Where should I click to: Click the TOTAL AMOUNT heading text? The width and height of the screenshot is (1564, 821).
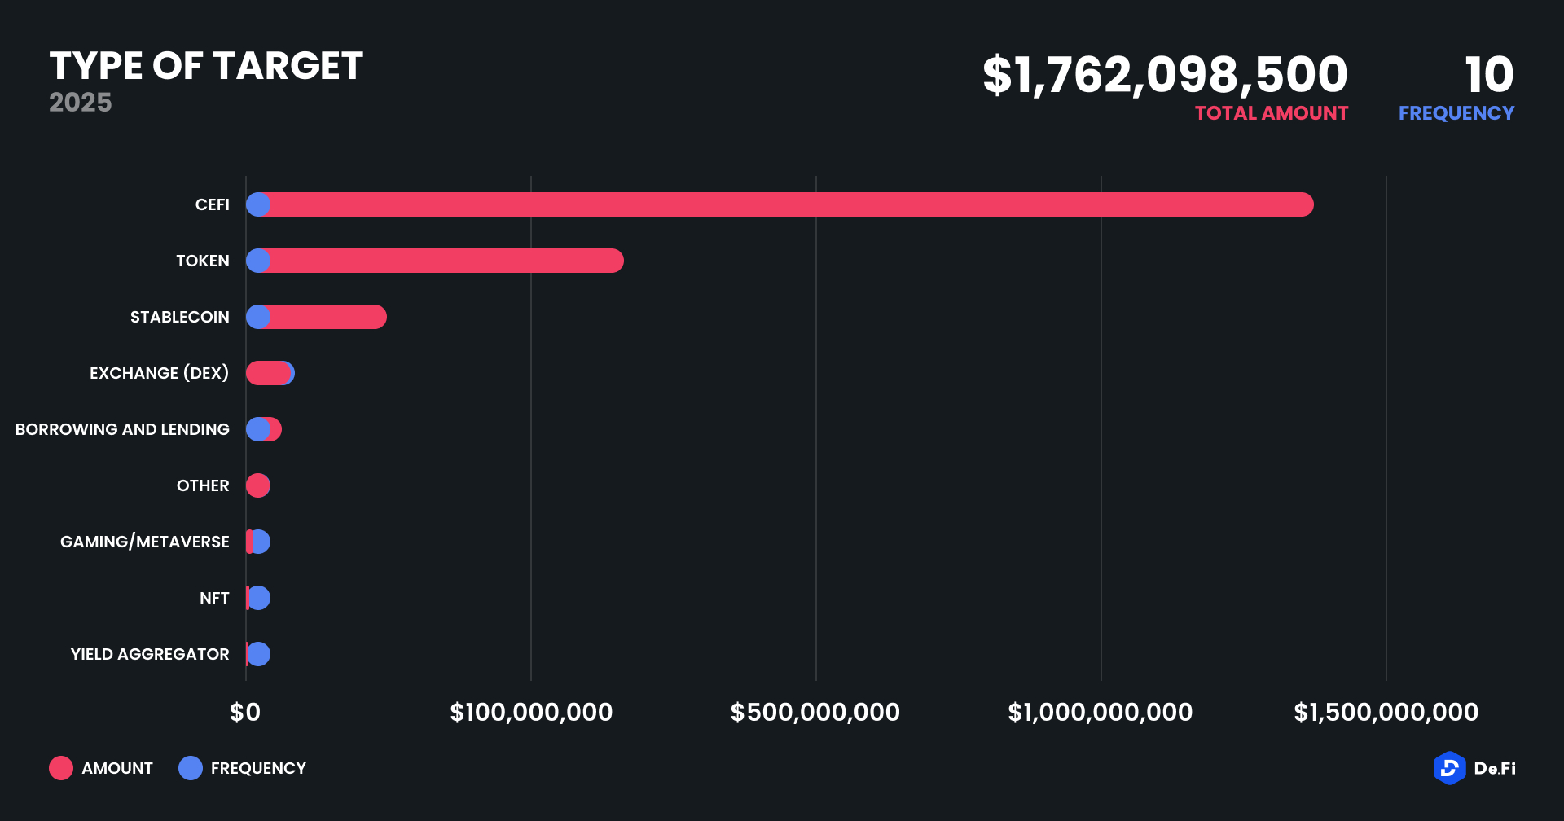[1271, 113]
